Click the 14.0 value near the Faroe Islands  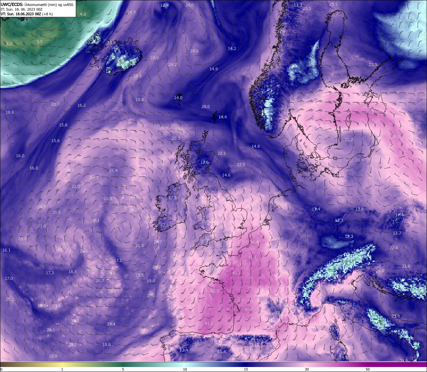178,98
